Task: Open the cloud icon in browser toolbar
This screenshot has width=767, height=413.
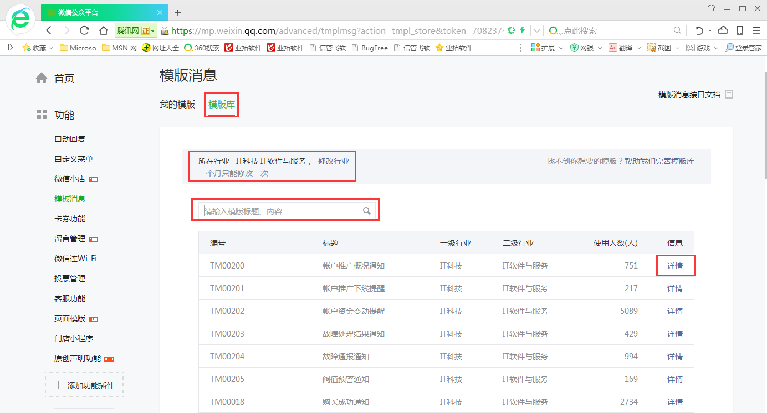Action: tap(723, 30)
